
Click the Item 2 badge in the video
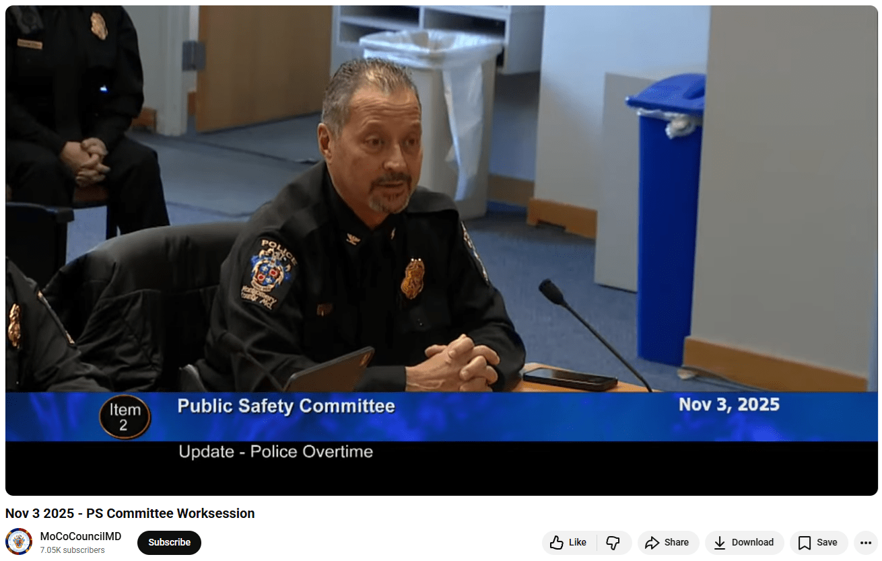click(125, 417)
